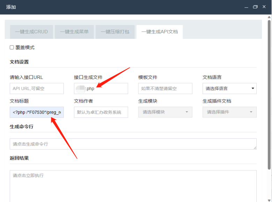
Task: Click the 模板文件 input field
Action: click(165, 89)
